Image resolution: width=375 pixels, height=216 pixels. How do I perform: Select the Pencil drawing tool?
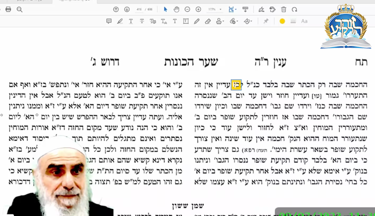point(196,22)
